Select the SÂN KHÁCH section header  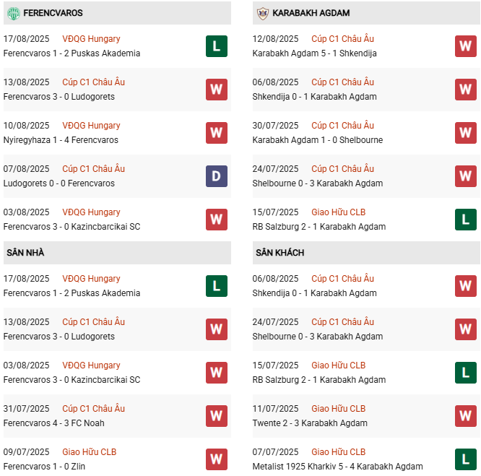pyautogui.click(x=279, y=253)
